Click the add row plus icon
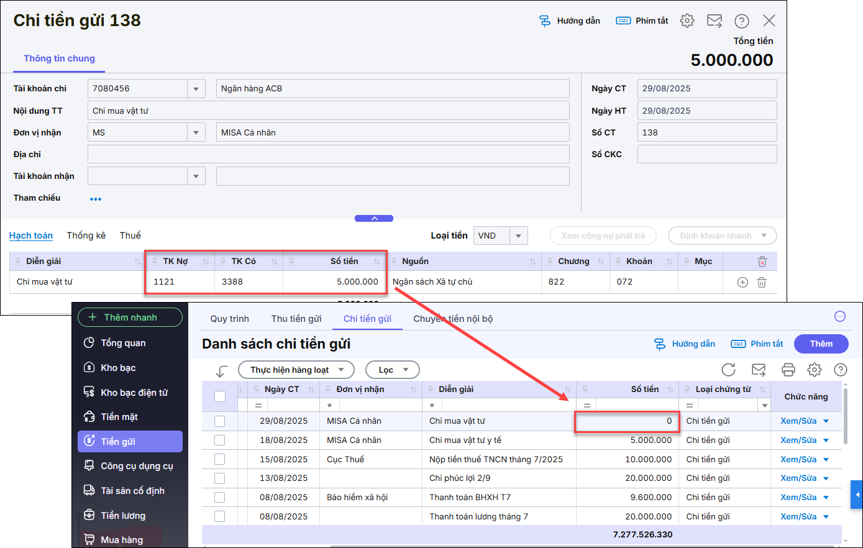This screenshot has height=548, width=863. pos(742,282)
